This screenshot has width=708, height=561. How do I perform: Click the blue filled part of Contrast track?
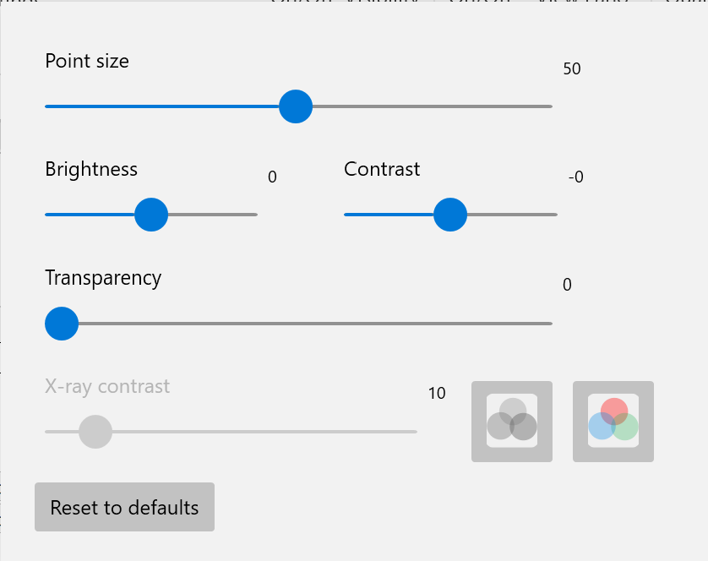click(x=387, y=215)
